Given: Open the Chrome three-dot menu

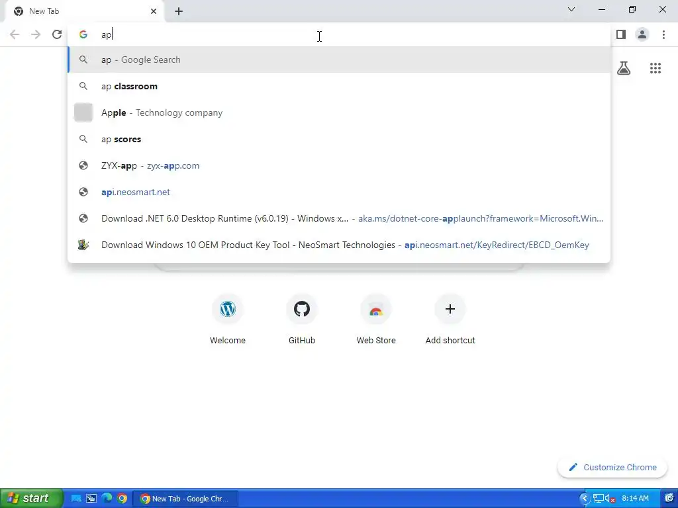Looking at the screenshot, I should point(663,34).
